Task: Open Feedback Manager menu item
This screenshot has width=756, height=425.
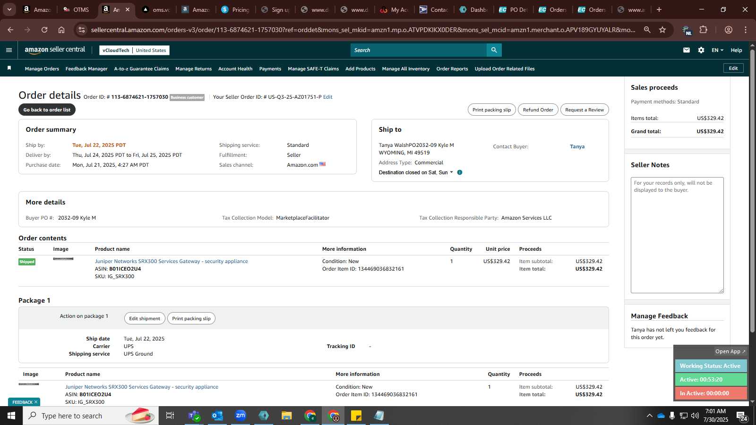Action: click(86, 69)
